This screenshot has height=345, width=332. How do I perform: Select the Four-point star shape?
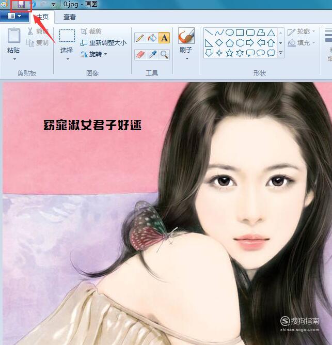point(219,53)
